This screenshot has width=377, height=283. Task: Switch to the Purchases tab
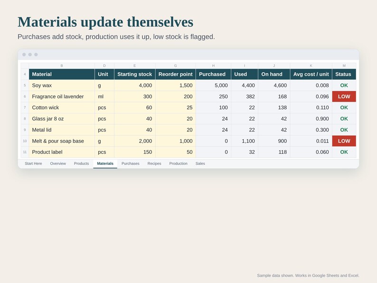130,163
